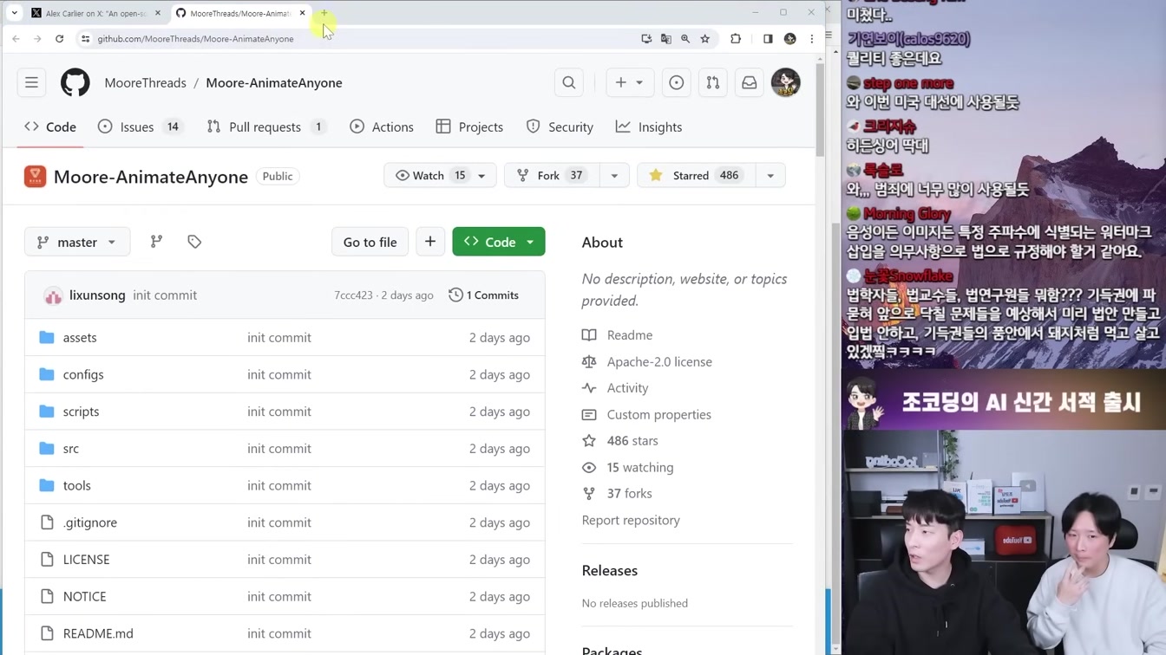Viewport: 1166px width, 655px height.
Task: Open the src folder
Action: (x=71, y=449)
